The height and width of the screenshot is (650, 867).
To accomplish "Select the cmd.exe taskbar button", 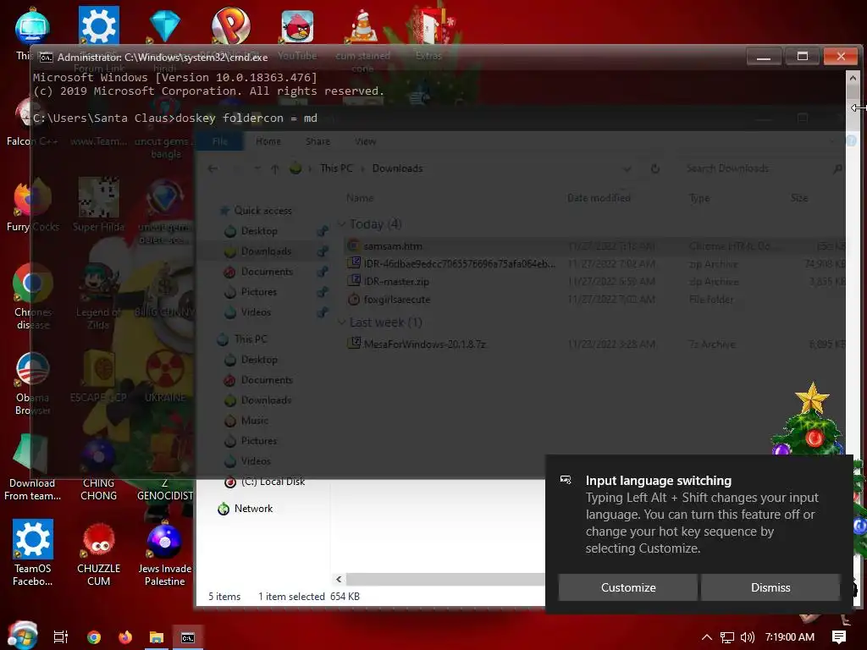I will pyautogui.click(x=188, y=637).
